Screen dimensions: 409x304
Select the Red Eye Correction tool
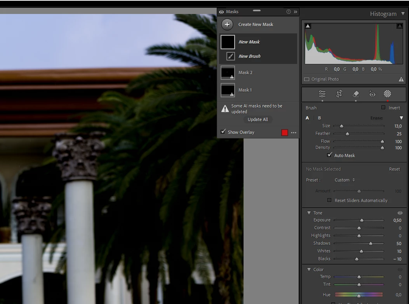pos(372,94)
